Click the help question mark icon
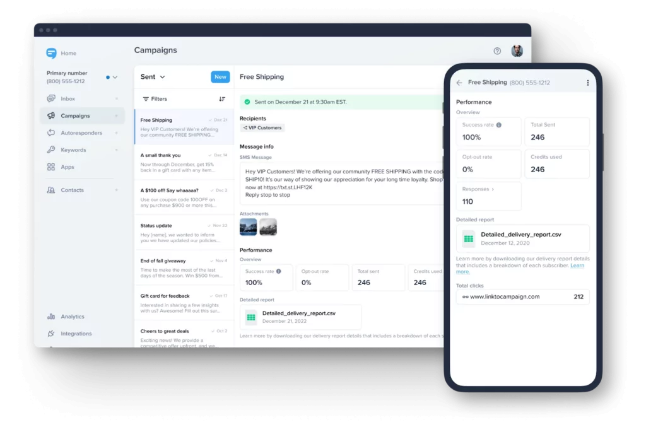This screenshot has width=646, height=444. coord(497,51)
